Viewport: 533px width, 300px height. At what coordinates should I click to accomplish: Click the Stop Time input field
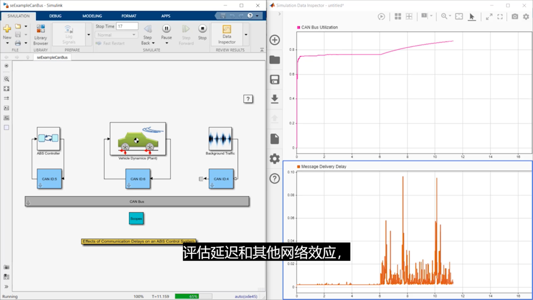click(127, 26)
